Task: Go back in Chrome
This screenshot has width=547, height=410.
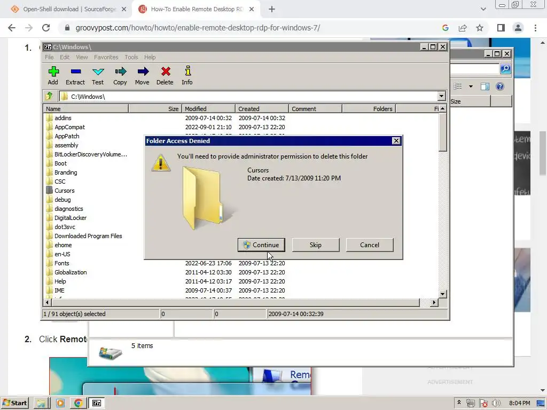Action: (x=12, y=28)
